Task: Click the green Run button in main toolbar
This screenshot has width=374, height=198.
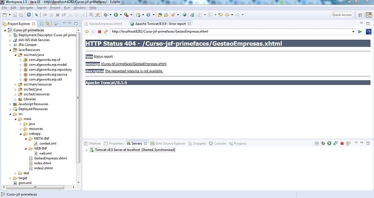Action: coord(116,15)
